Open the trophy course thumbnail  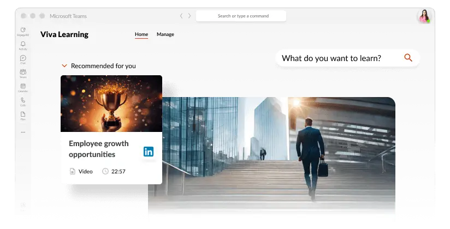pos(111,104)
